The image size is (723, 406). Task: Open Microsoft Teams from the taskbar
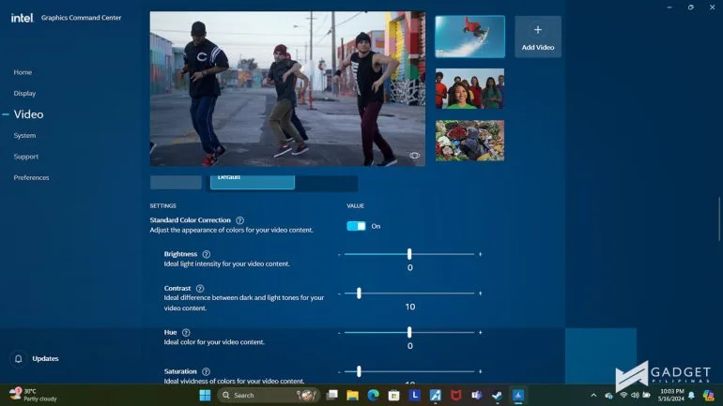[x=476, y=396]
